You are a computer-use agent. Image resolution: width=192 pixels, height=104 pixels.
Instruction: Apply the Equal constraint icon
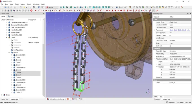tap(118, 10)
